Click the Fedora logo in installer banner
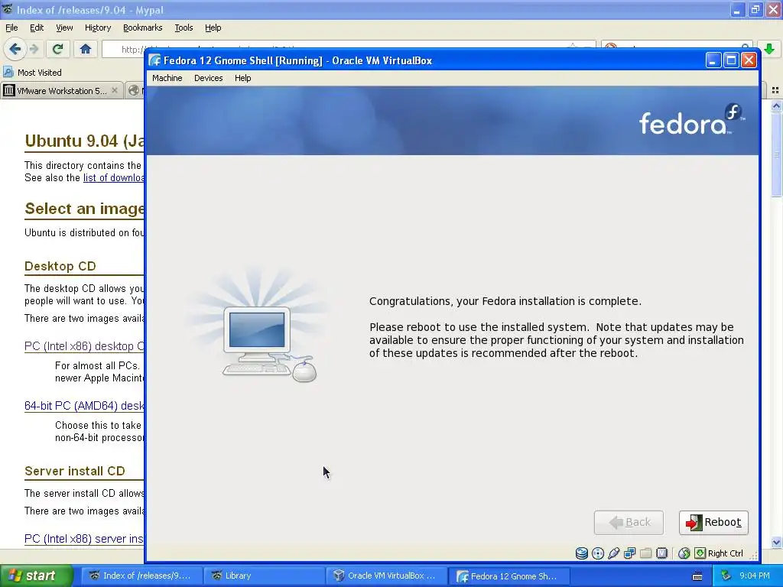783x587 pixels. [x=692, y=119]
